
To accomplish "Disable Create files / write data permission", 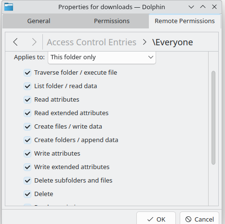I will click(27, 127).
